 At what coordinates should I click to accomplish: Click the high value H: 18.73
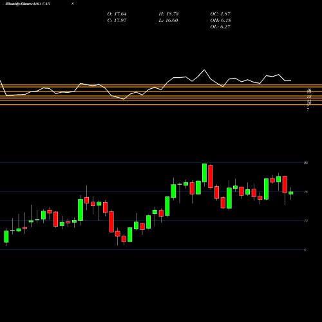click(x=169, y=14)
